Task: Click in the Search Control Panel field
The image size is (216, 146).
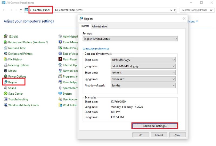Action: 194,10
